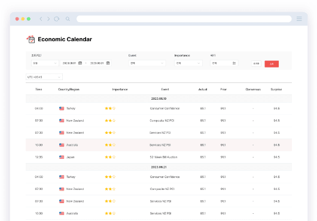Click the start date input field
This screenshot has height=221, width=317.
click(69, 63)
